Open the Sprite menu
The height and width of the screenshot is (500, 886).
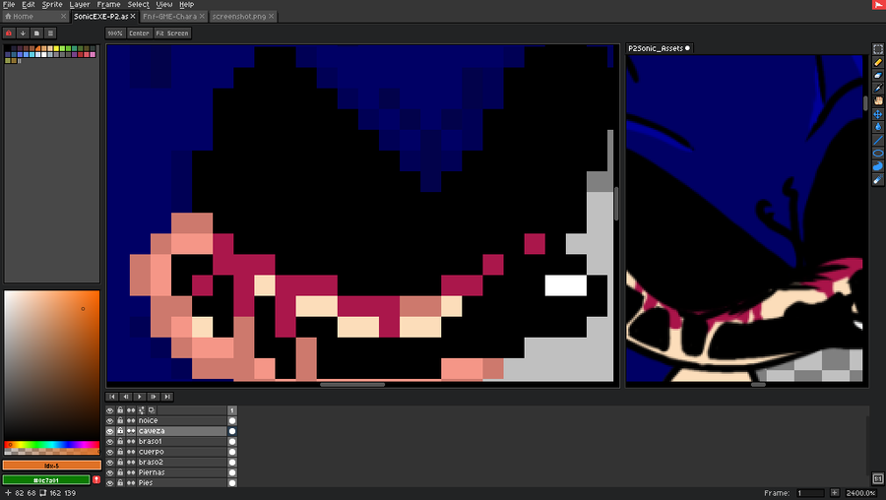pos(52,5)
